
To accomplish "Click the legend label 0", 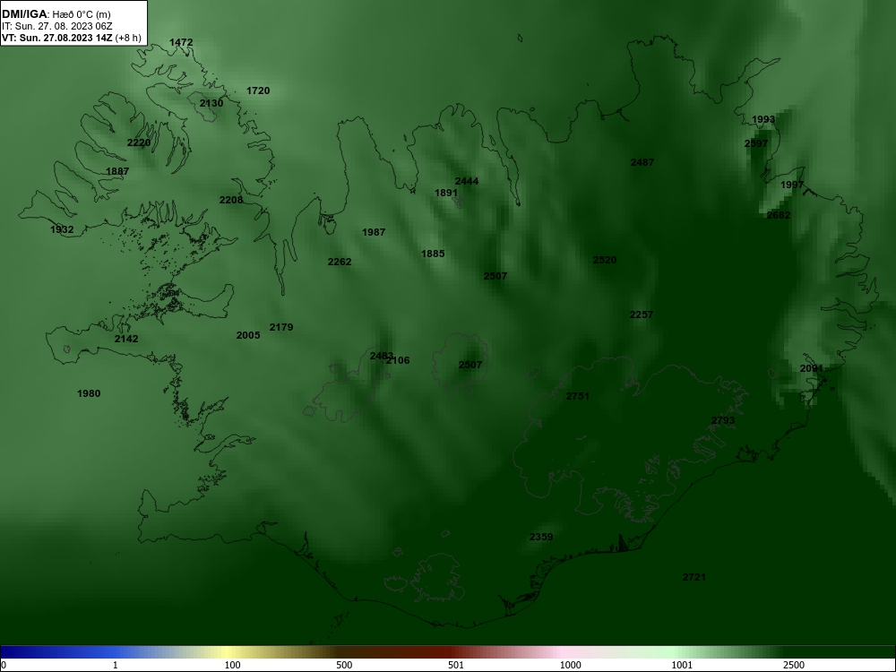I will (x=3, y=665).
